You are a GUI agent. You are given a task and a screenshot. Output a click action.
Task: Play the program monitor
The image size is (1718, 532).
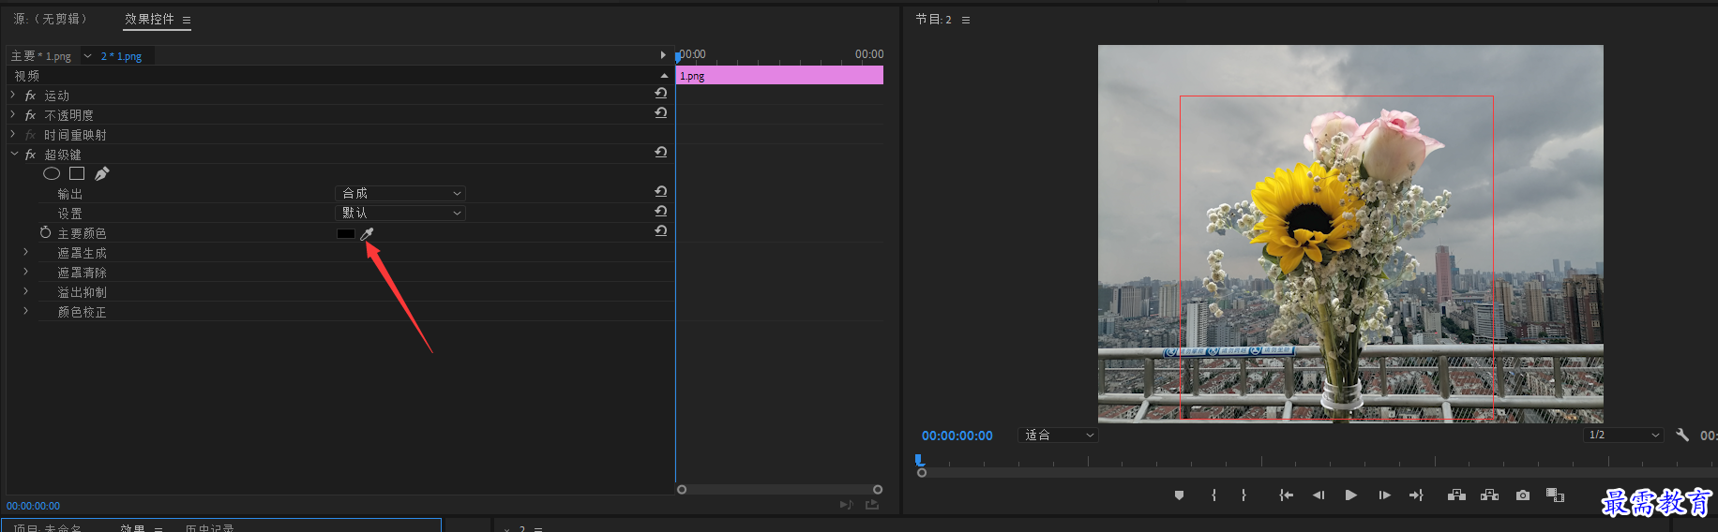point(1350,495)
